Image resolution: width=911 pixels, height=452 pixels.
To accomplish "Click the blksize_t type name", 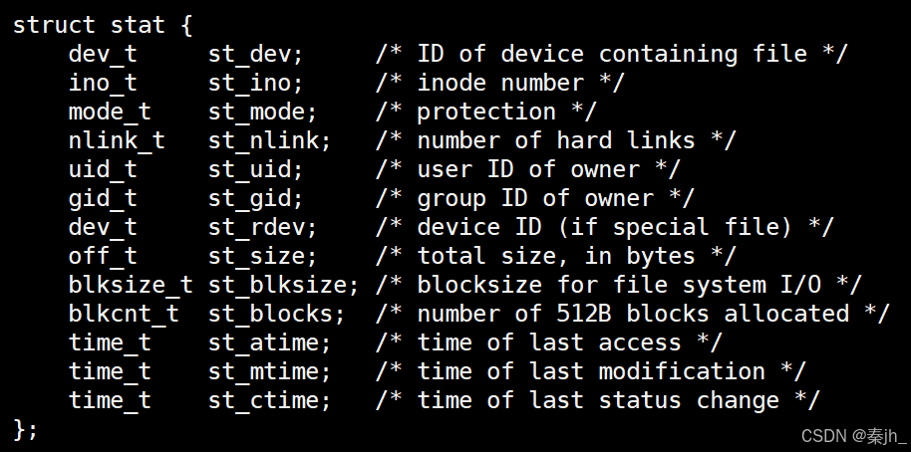I will pyautogui.click(x=131, y=286).
